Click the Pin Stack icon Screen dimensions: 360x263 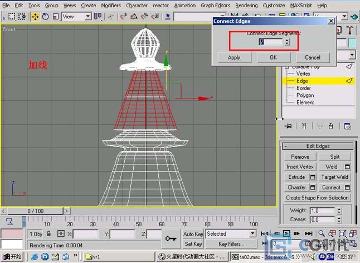pyautogui.click(x=288, y=126)
